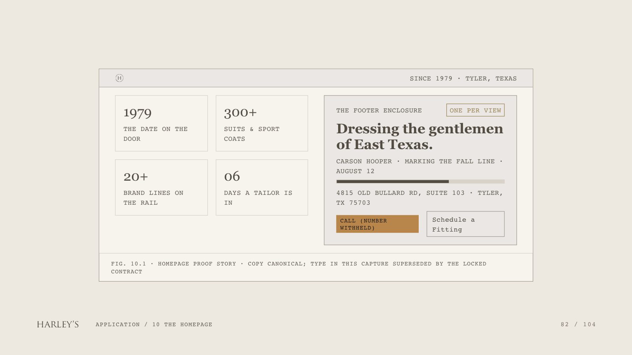Click the fall line progress bar
Viewport: 632px width, 355px height.
420,181
